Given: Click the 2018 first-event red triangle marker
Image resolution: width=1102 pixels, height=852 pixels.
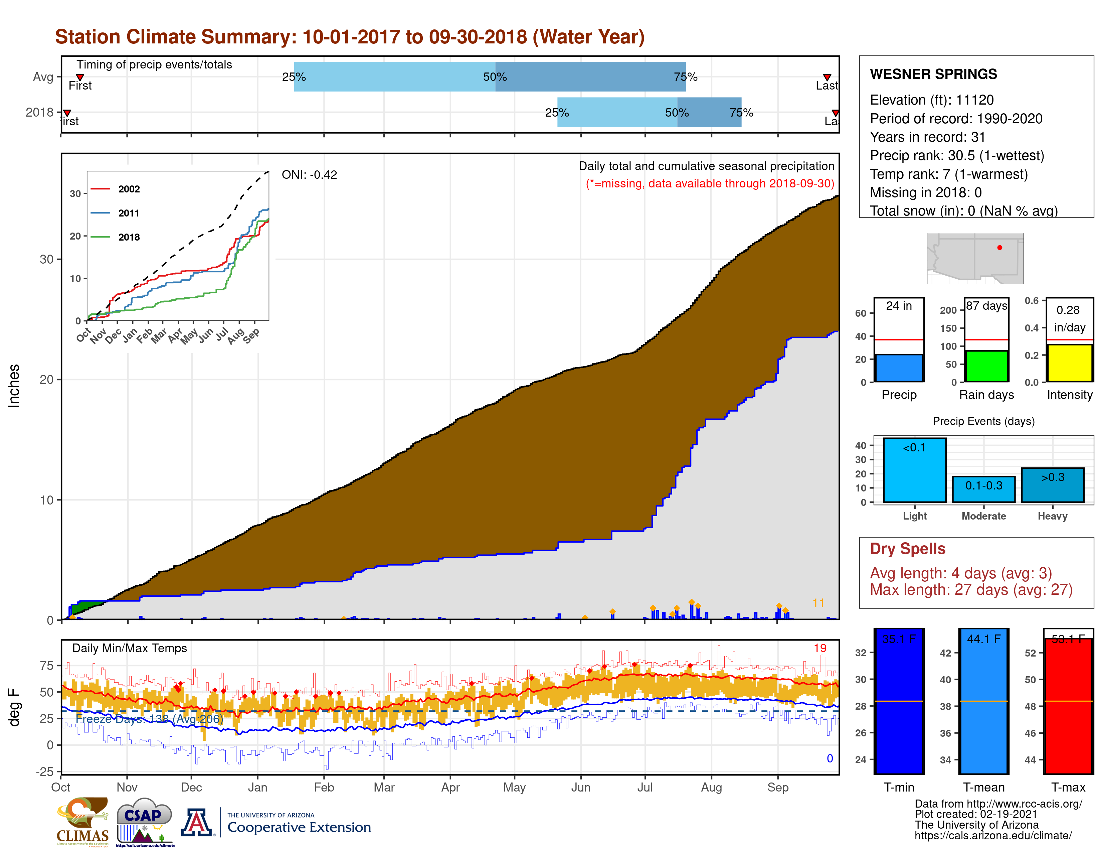Looking at the screenshot, I should [67, 113].
